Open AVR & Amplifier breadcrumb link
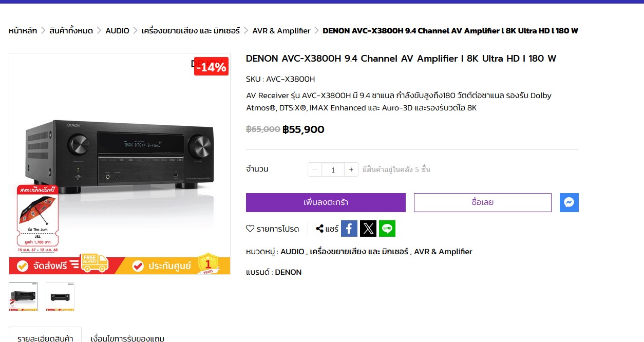 pyautogui.click(x=281, y=31)
